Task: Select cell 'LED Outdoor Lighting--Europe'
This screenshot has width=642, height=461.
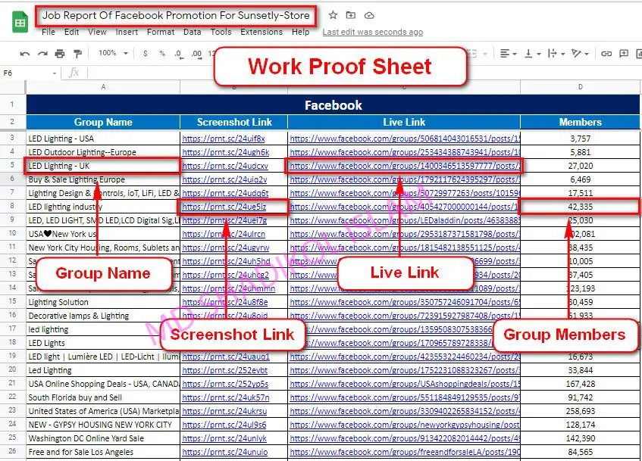Action: [103, 152]
